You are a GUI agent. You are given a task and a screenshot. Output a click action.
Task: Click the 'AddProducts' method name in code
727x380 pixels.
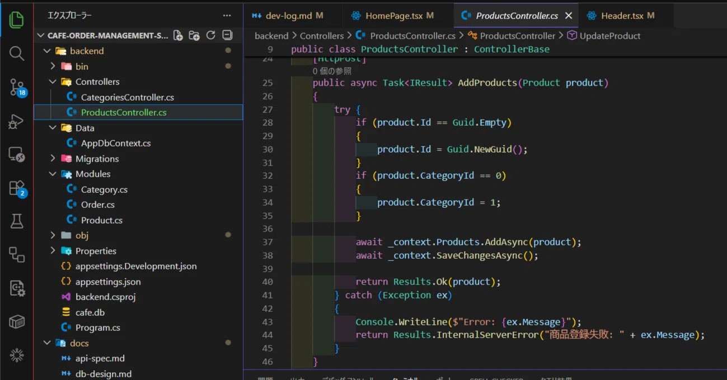click(x=487, y=83)
